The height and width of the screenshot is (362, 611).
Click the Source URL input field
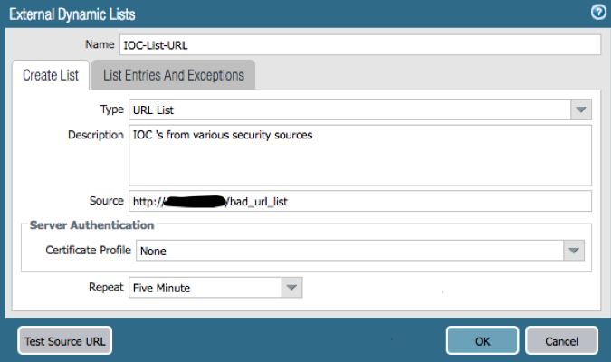tap(359, 201)
